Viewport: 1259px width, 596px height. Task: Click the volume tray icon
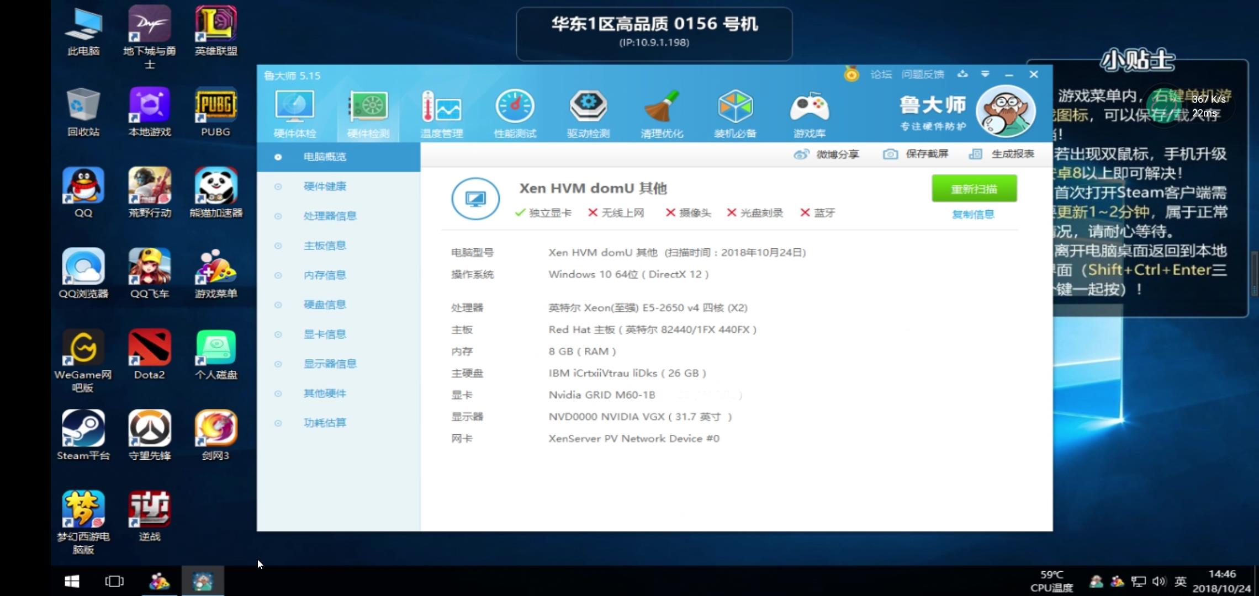point(1159,581)
